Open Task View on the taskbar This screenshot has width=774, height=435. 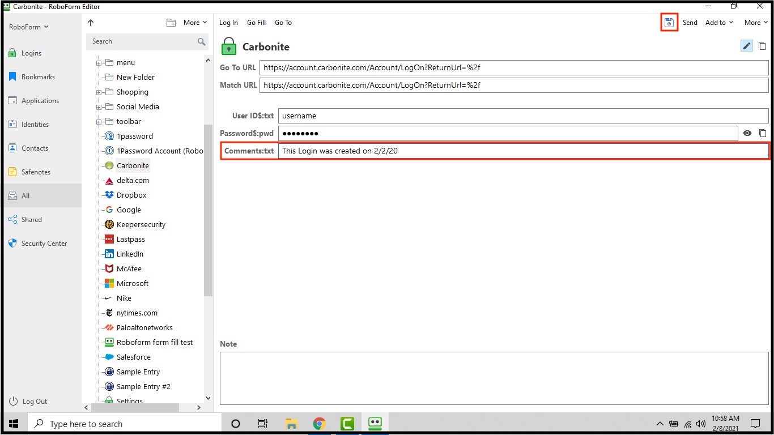[x=263, y=424]
